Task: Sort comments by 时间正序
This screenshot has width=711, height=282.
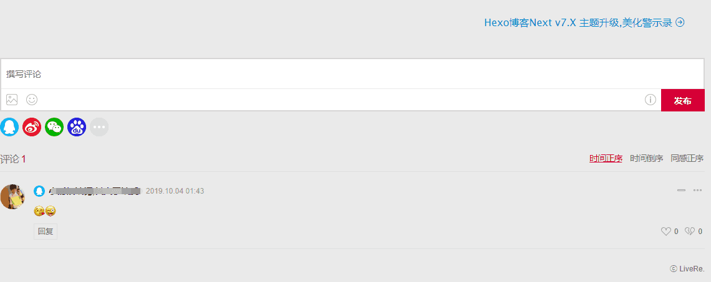Action: pyautogui.click(x=606, y=159)
